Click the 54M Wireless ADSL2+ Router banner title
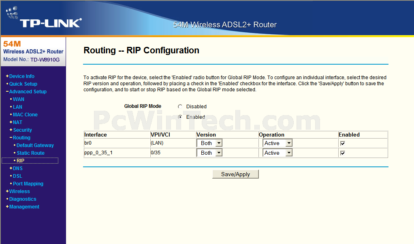The width and height of the screenshot is (414, 244). (225, 25)
